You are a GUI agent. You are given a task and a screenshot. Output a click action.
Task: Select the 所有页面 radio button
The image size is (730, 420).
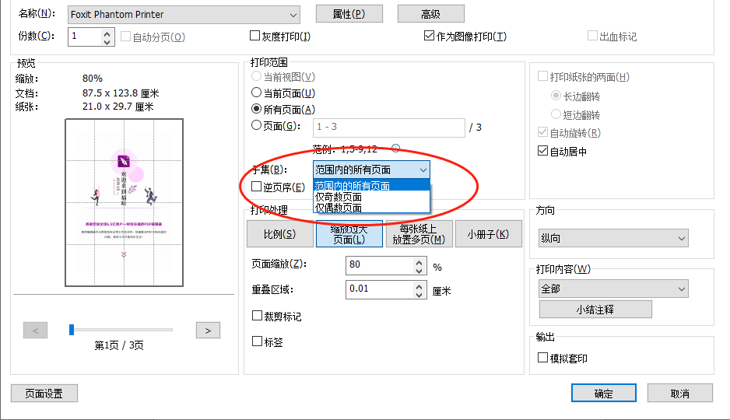pos(256,109)
